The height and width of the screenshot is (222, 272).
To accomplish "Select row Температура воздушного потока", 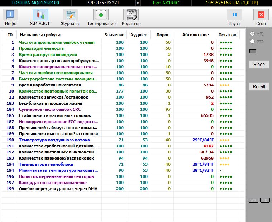I will 122,140.
